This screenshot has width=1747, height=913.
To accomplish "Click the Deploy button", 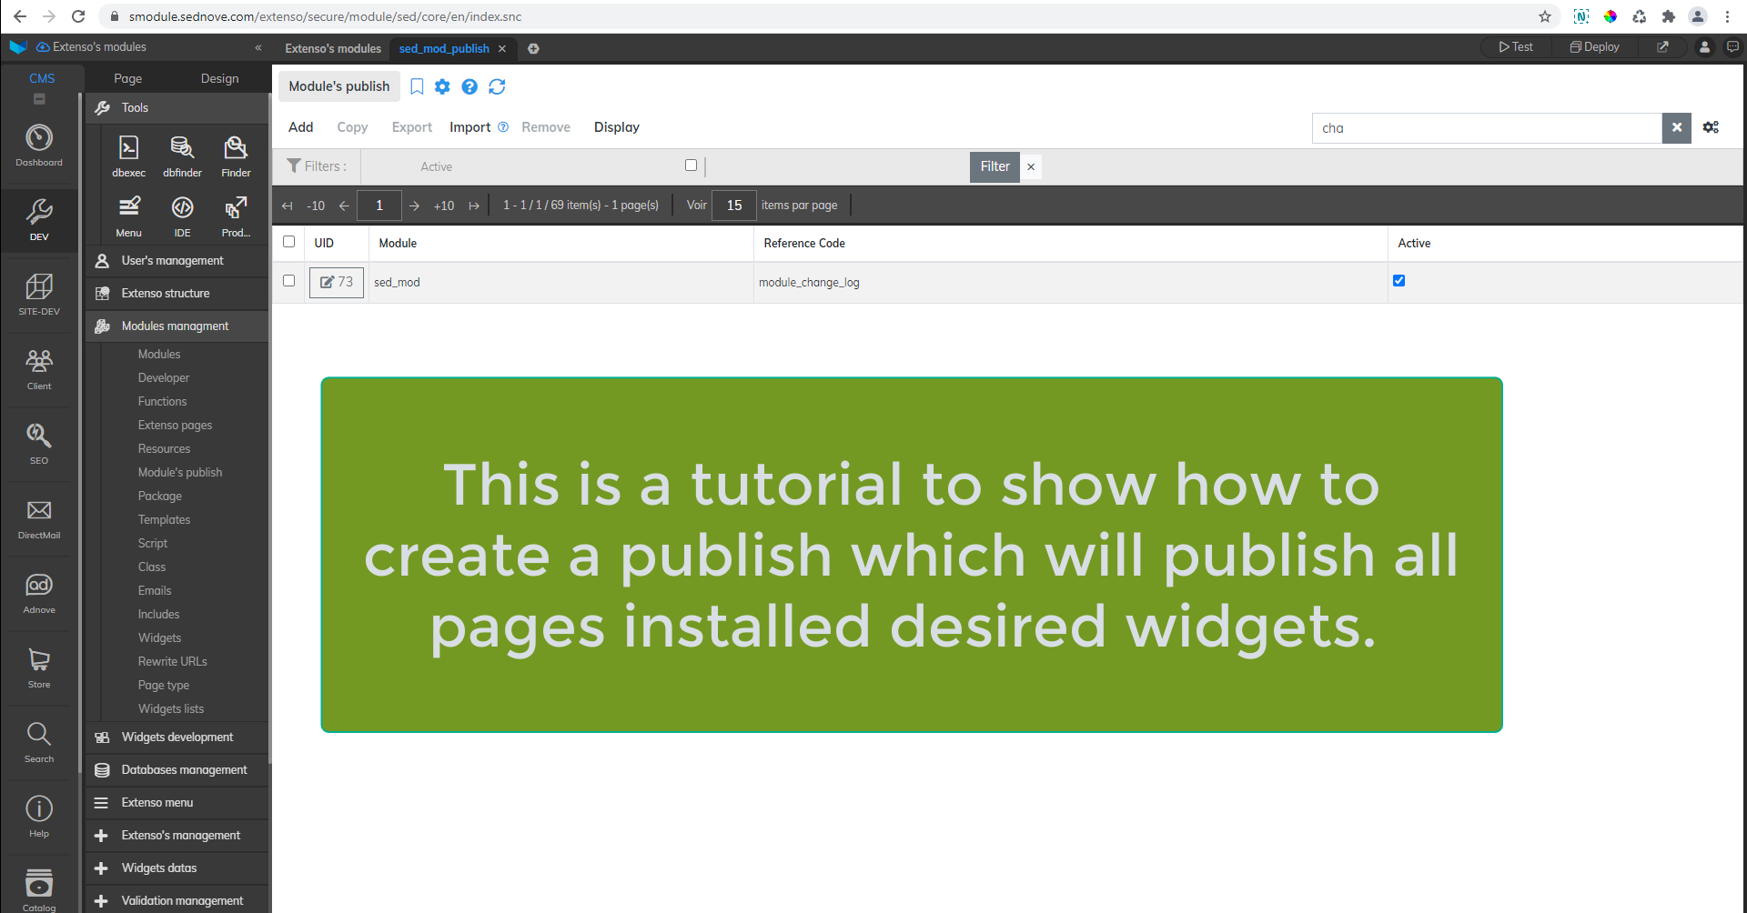I will click(x=1594, y=47).
